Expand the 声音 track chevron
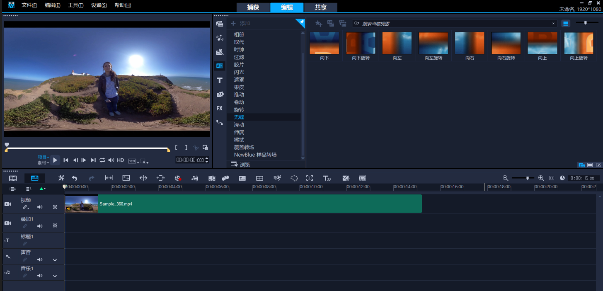 pyautogui.click(x=55, y=260)
